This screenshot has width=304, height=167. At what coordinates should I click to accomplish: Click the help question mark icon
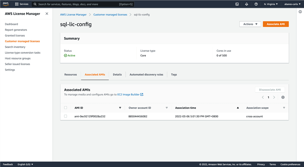point(256,4)
